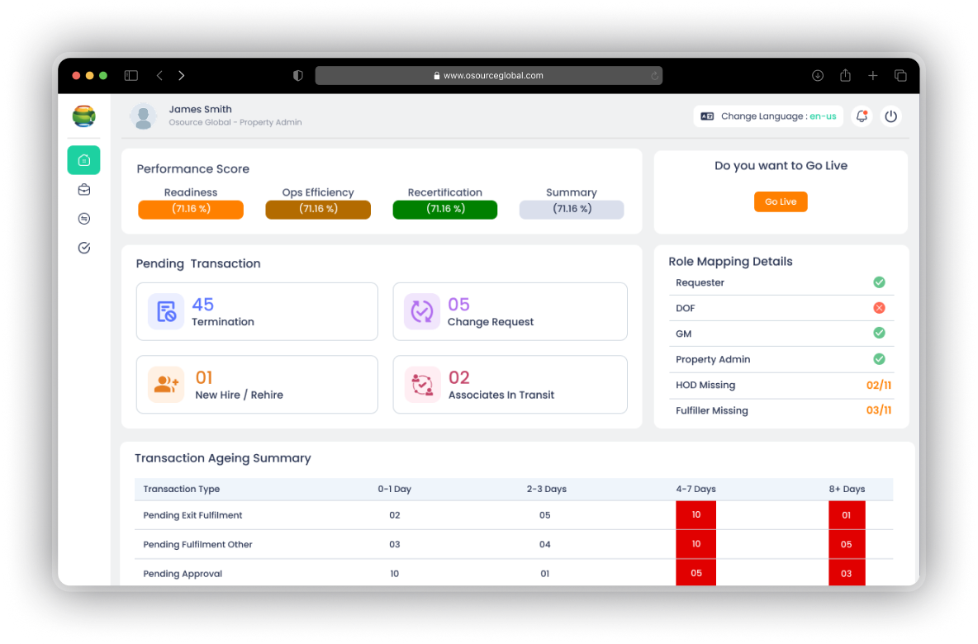Open the Change Language selector
978x644 pixels.
point(768,116)
